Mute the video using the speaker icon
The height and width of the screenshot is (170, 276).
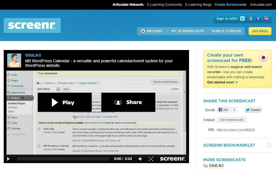[x=140, y=159]
